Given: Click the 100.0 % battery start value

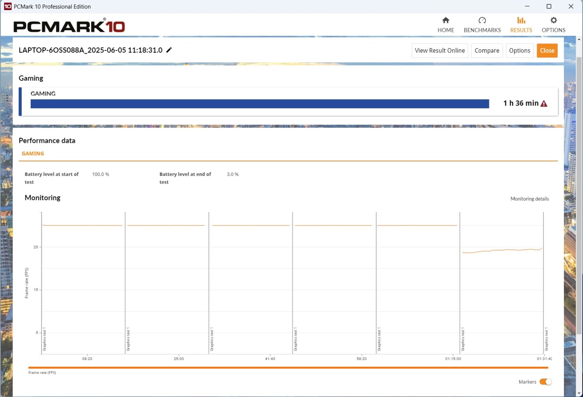Looking at the screenshot, I should point(101,174).
